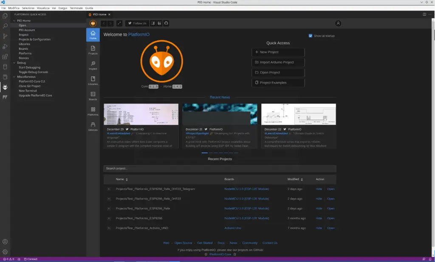Open Platforms in PIO sidebar

click(x=93, y=111)
